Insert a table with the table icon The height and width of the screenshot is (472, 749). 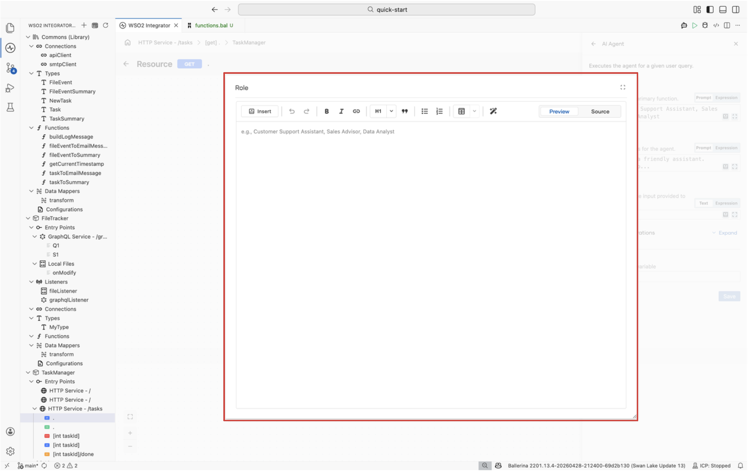[462, 111]
